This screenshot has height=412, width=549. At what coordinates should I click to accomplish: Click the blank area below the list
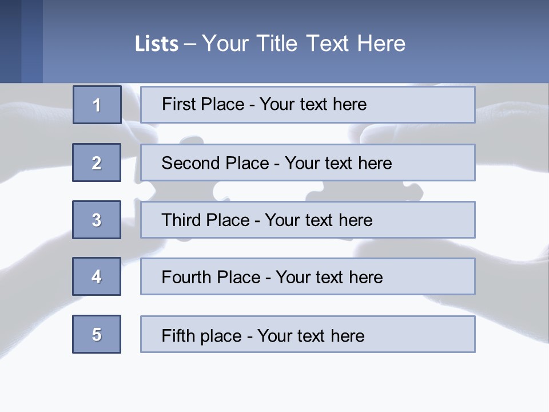coord(274,383)
